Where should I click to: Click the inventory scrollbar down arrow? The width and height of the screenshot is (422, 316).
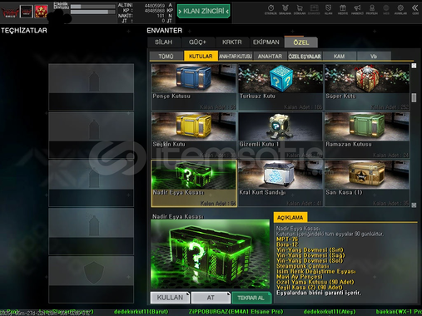(414, 205)
